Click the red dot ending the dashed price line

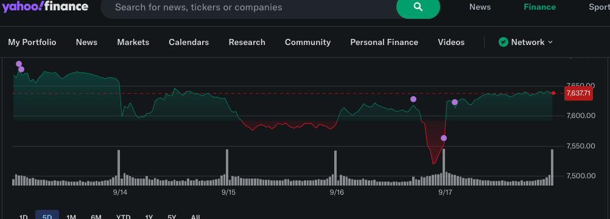[553, 93]
